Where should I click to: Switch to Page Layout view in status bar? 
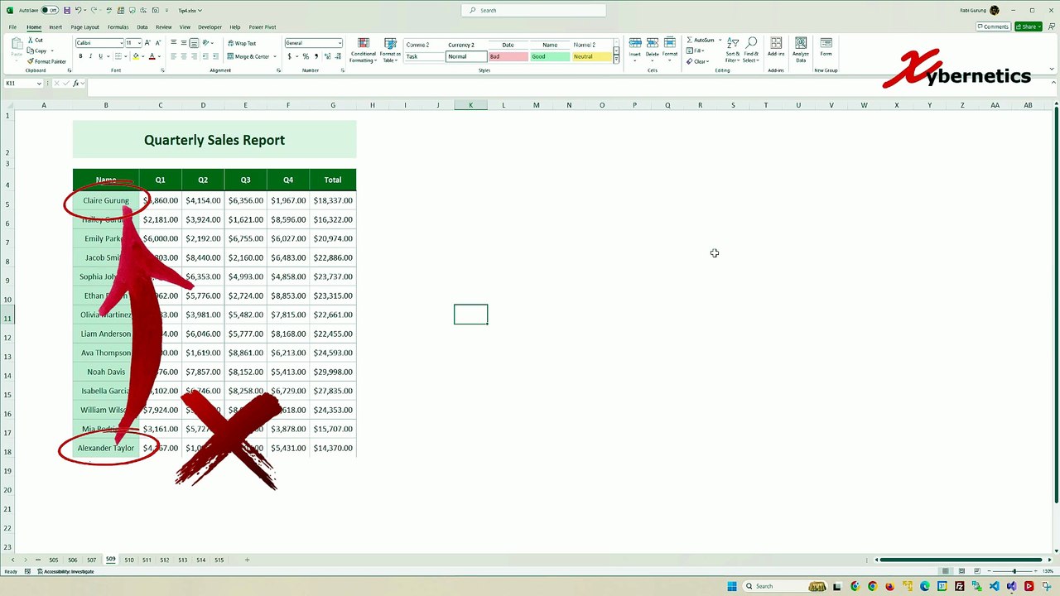coord(961,571)
